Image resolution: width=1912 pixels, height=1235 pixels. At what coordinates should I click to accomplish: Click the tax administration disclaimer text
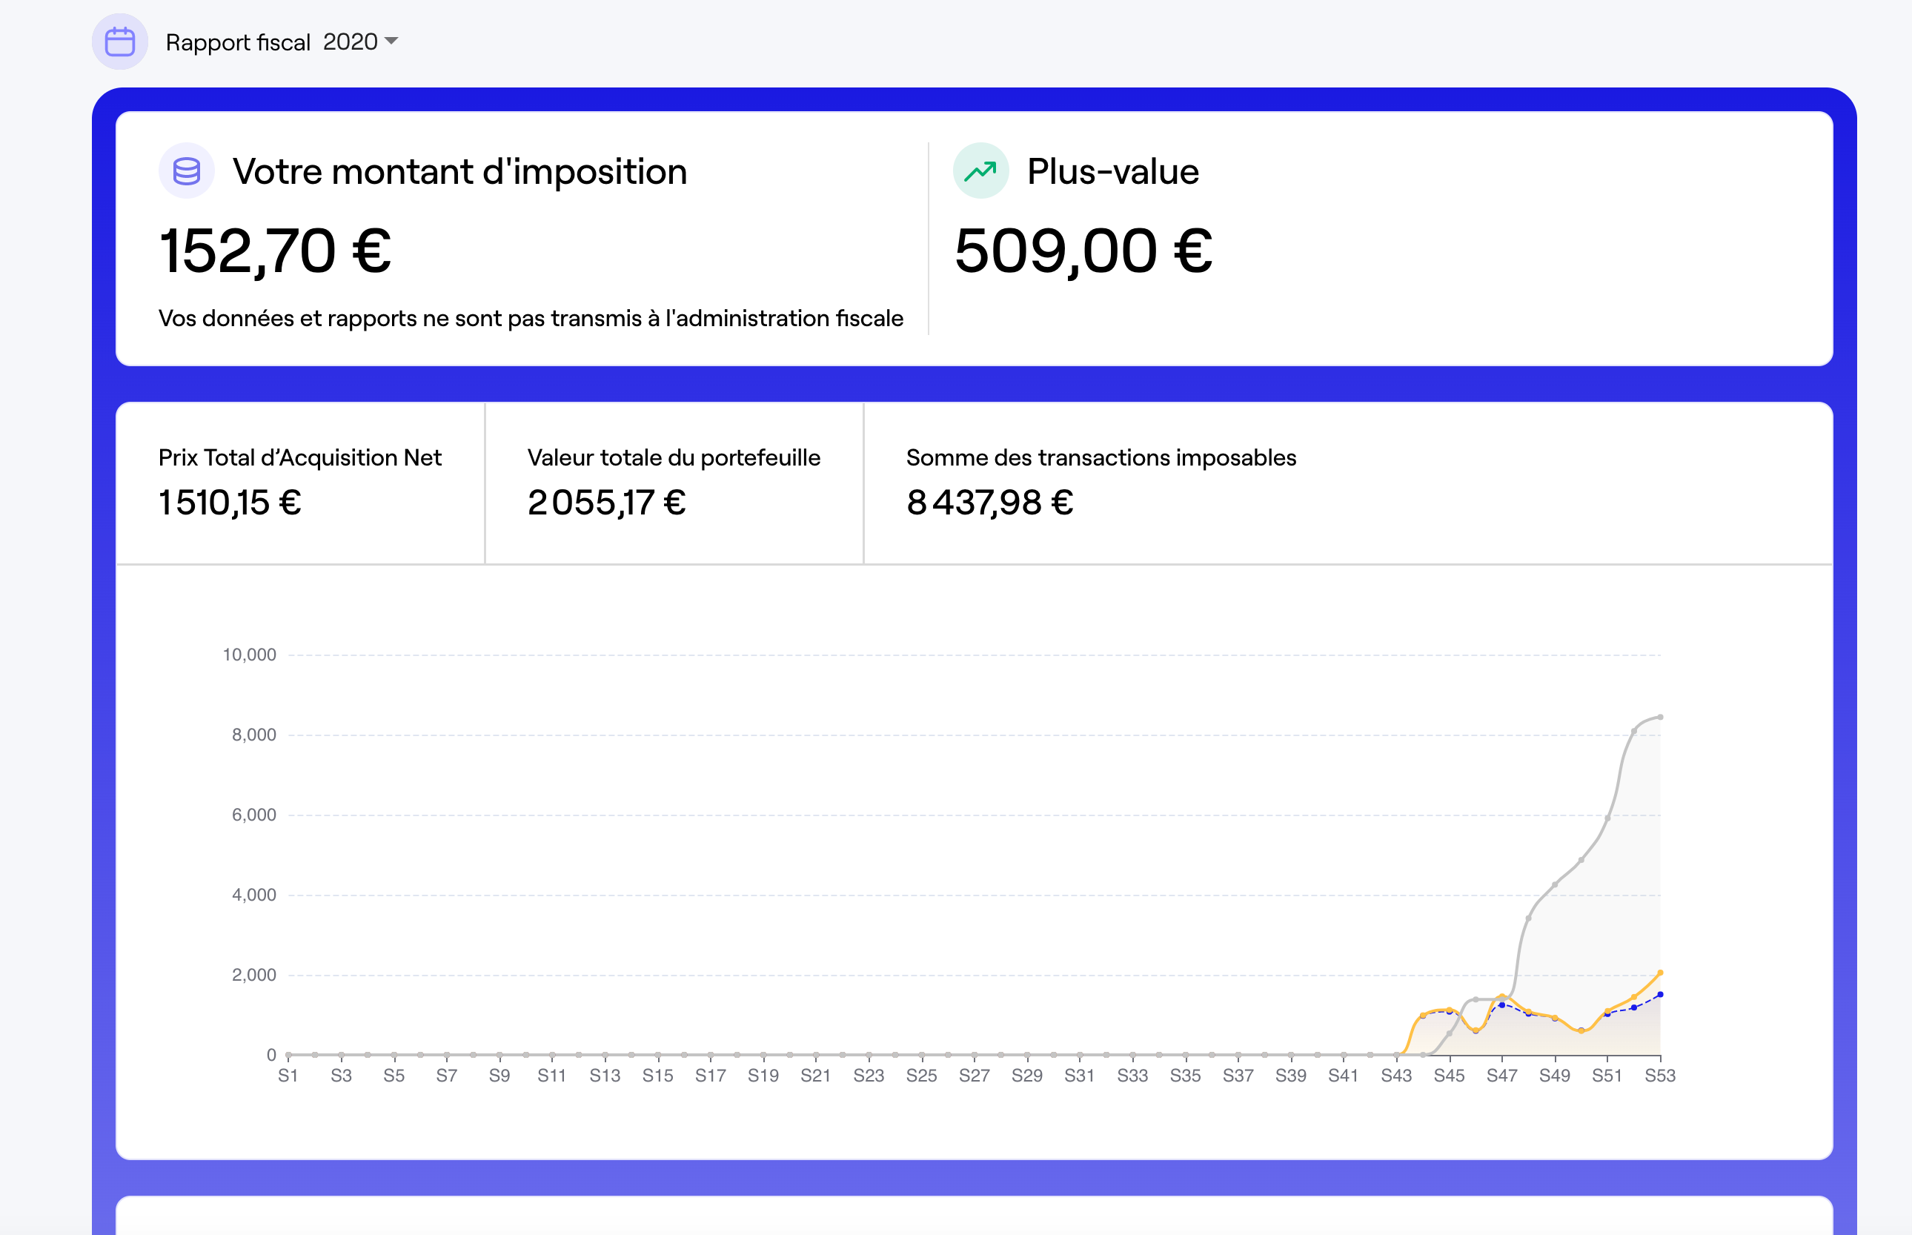click(x=530, y=318)
